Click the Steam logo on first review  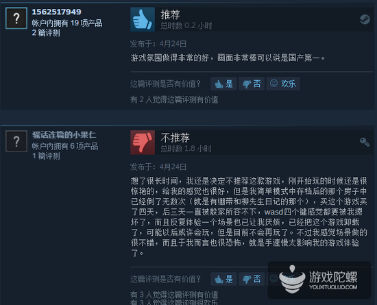click(365, 19)
